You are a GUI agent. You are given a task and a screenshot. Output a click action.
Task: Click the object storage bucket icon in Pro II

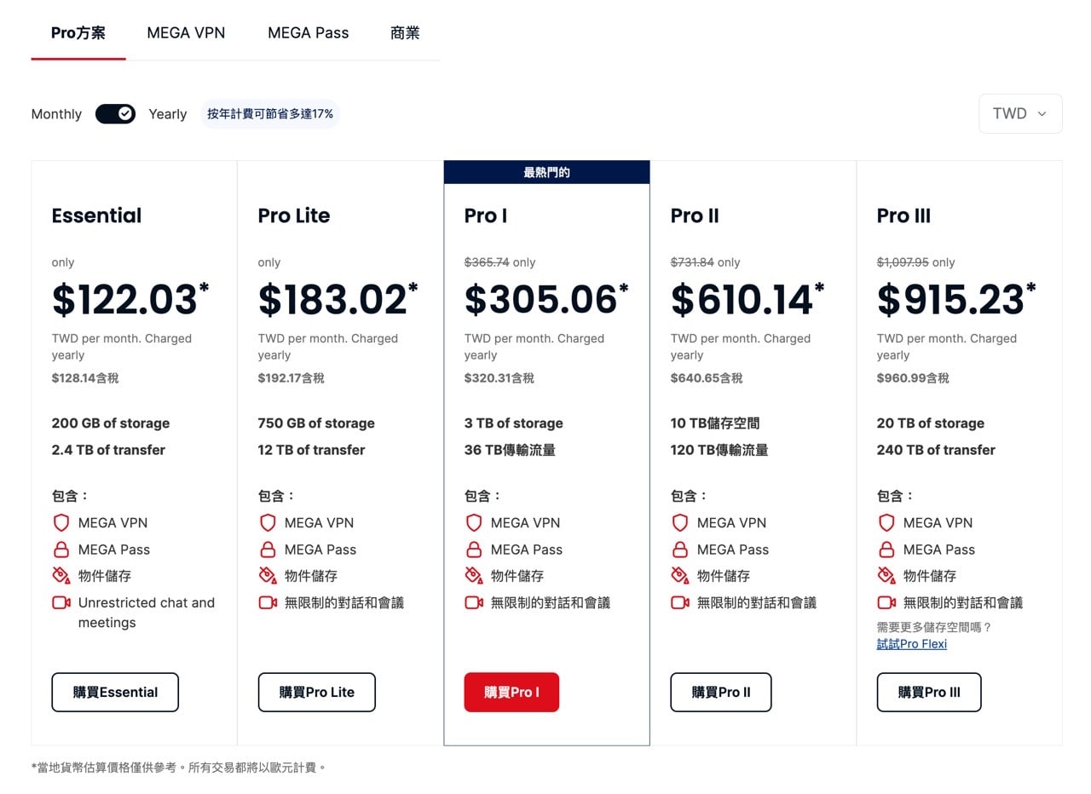pos(679,576)
